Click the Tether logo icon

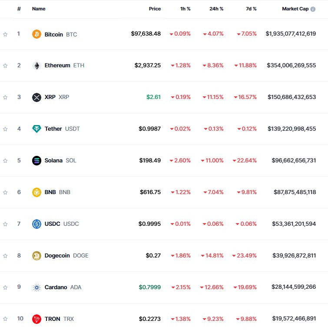point(37,129)
